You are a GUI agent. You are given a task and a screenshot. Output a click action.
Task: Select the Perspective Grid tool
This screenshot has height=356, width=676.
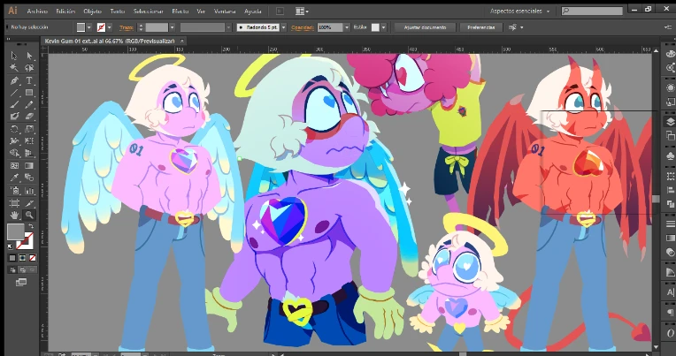tap(29, 153)
